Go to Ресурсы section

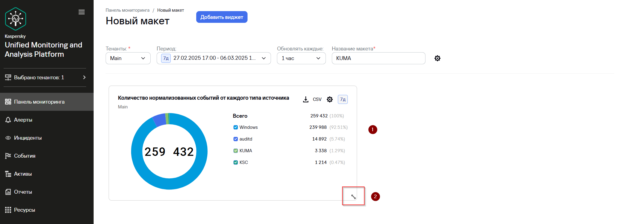click(x=47, y=210)
